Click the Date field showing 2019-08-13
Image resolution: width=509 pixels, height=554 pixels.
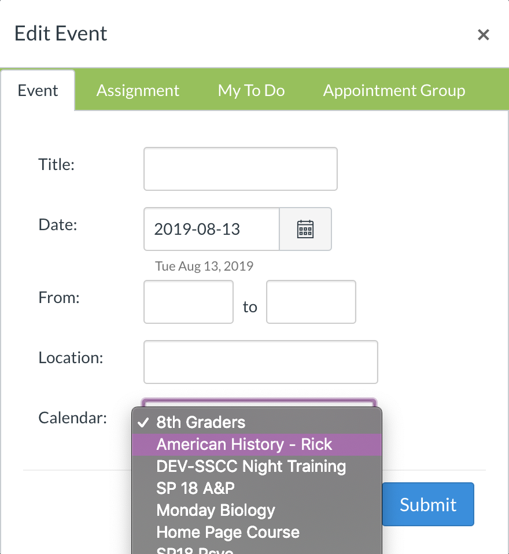(x=212, y=229)
